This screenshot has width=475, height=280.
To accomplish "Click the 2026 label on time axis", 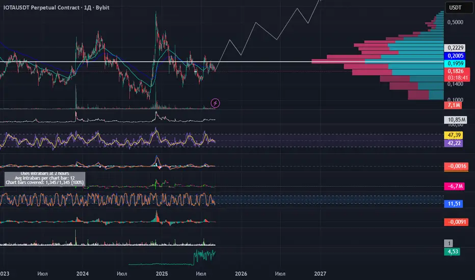I will [x=241, y=274].
